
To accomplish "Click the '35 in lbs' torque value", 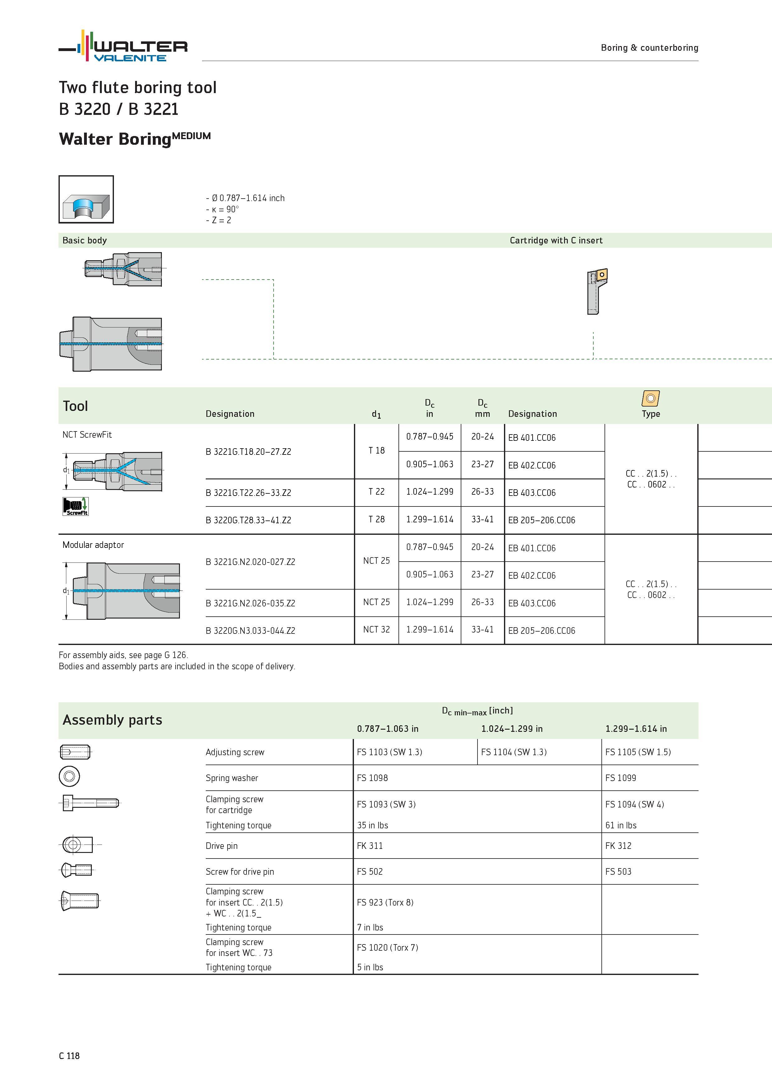I will [x=372, y=825].
